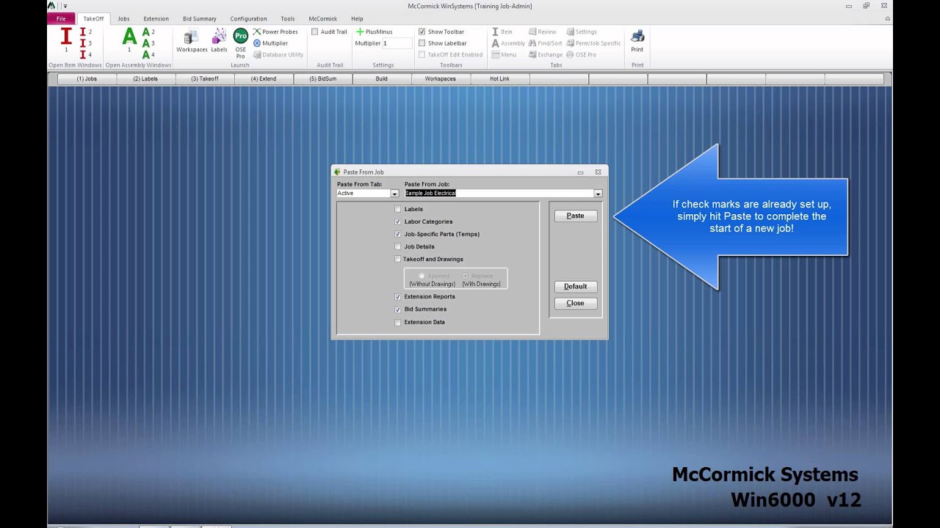940x528 pixels.
Task: Click the (1) Jobs toolbar button
Action: [87, 78]
